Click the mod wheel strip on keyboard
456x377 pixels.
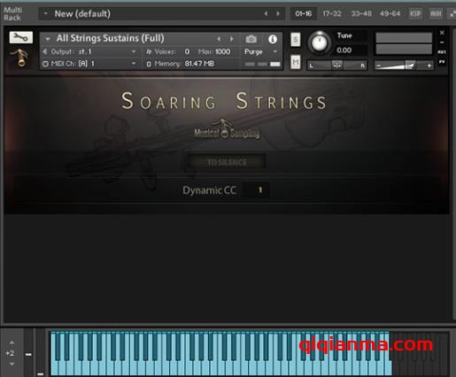point(41,353)
